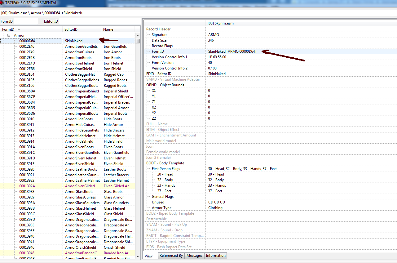Select the FULL - Name row
This screenshot has height=263, width=397.
270,124
